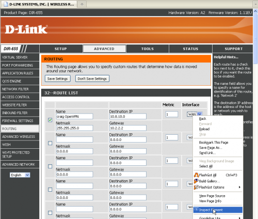Image resolution: width=258 pixels, height=219 pixels.
Task: Open the WISH page
Action: 20,145
